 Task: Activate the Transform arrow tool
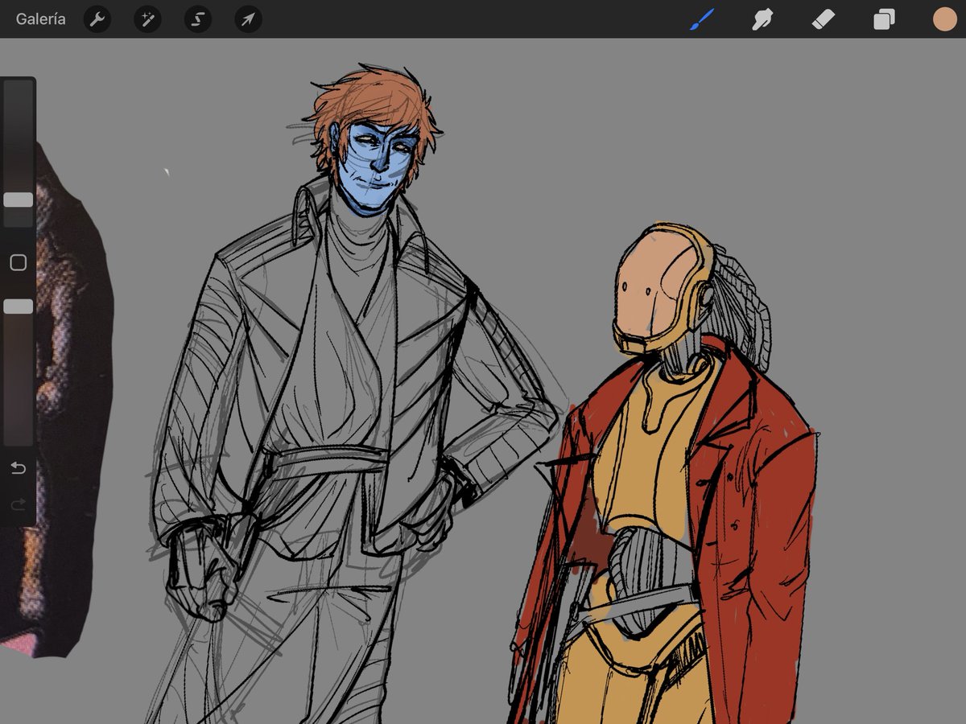(x=247, y=19)
